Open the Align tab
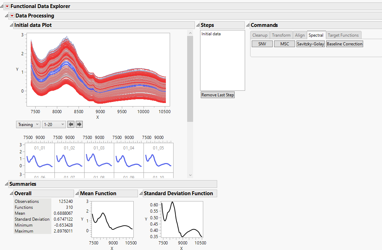The image size is (382, 250). click(x=300, y=35)
